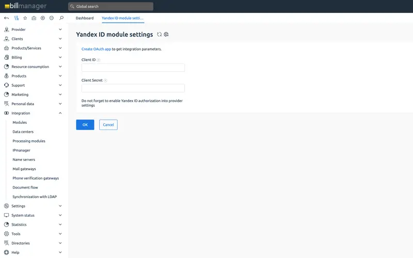Expand the Directories section chevron
The image size is (413, 258).
[x=60, y=243]
